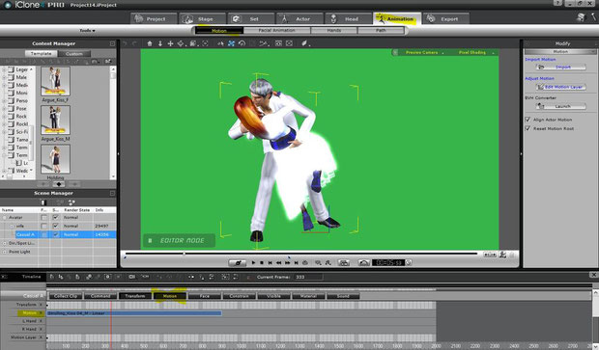Open the Facial Animation sub-tab

pyautogui.click(x=276, y=30)
